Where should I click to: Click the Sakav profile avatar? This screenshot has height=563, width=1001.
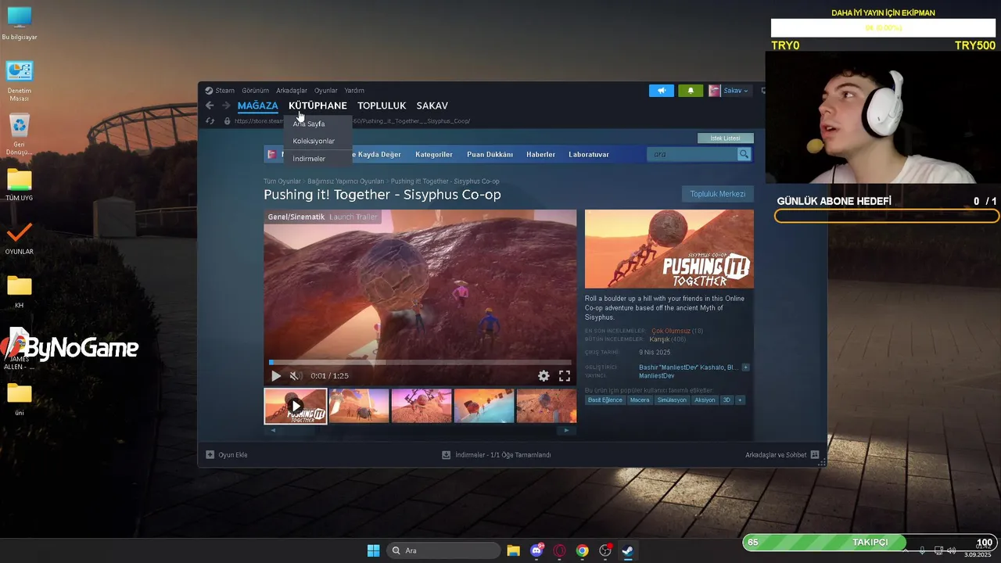tap(715, 91)
